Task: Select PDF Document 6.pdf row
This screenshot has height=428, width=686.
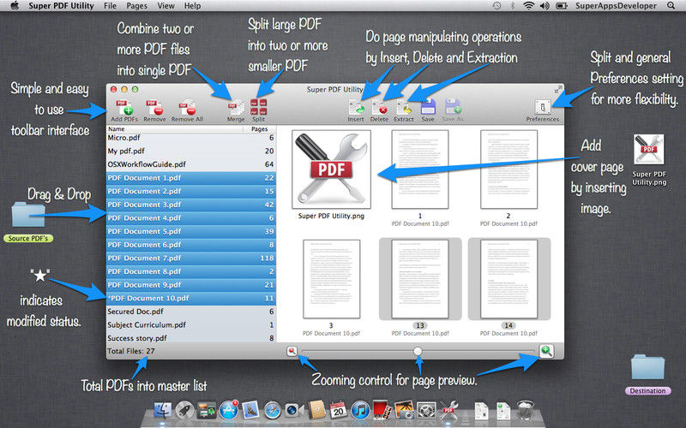Action: tap(191, 245)
